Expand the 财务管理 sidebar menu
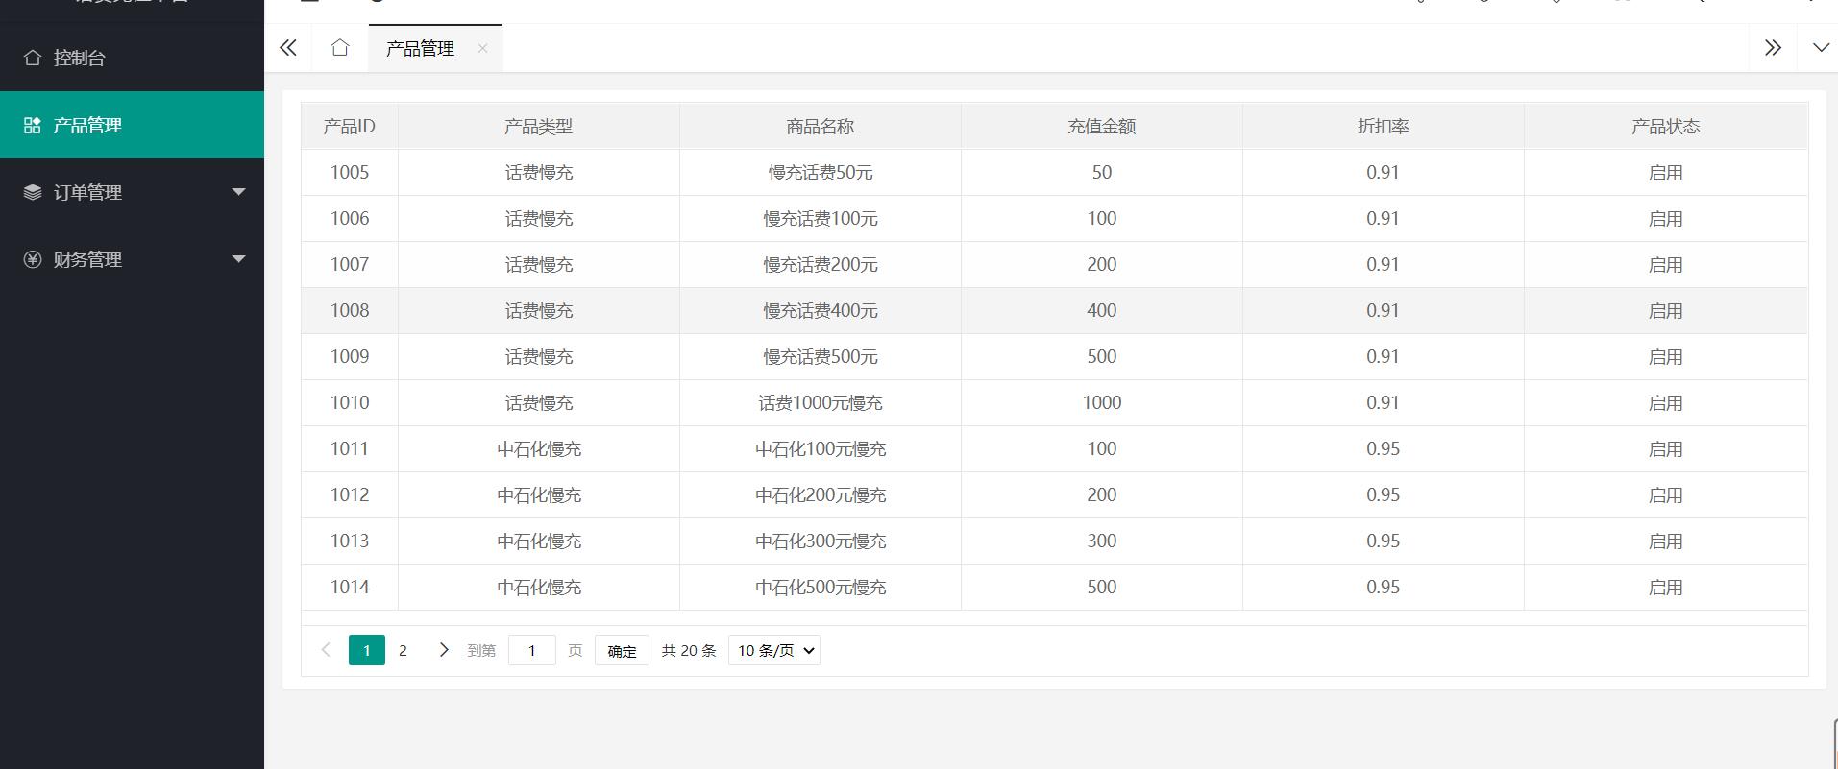The image size is (1838, 769). click(132, 259)
